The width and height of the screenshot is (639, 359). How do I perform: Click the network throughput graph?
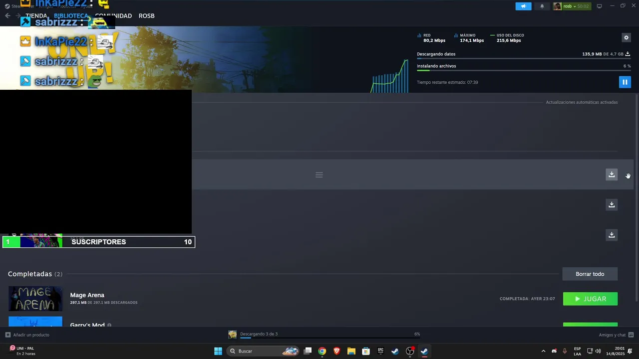pyautogui.click(x=389, y=76)
